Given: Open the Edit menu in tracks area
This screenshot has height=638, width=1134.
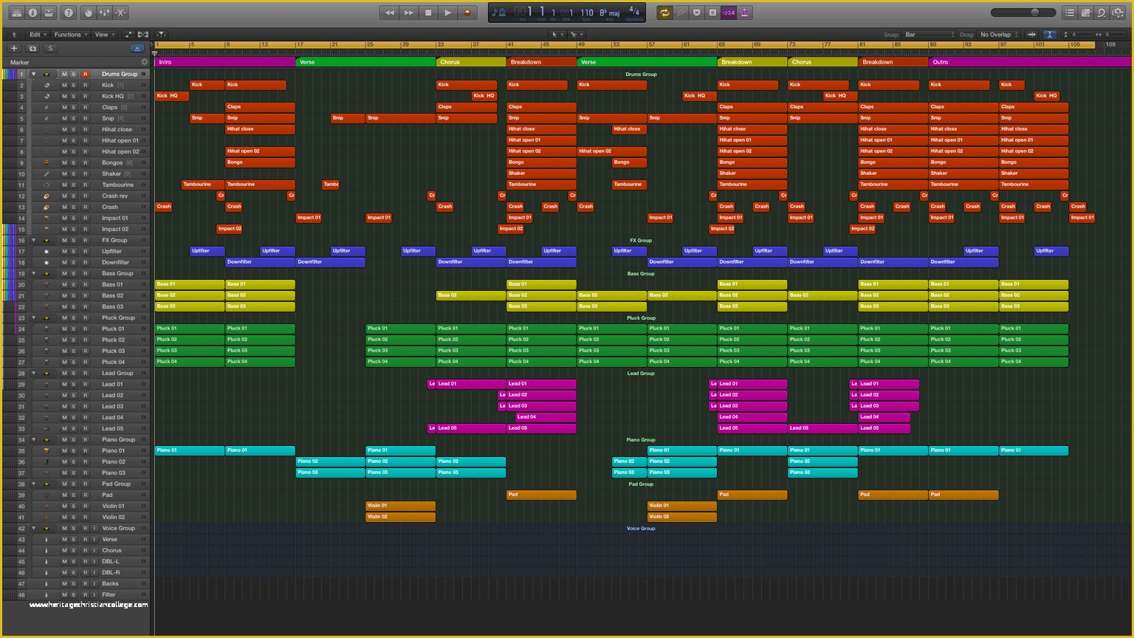Looking at the screenshot, I should point(36,35).
